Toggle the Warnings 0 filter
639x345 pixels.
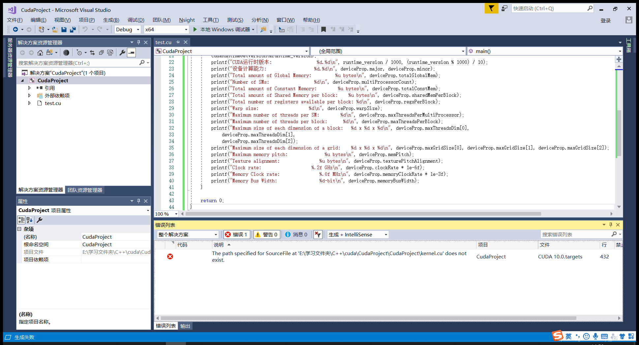pyautogui.click(x=266, y=234)
